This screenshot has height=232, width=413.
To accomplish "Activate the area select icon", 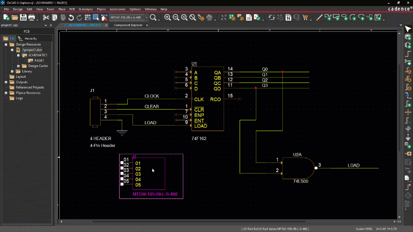I will 96,18.
